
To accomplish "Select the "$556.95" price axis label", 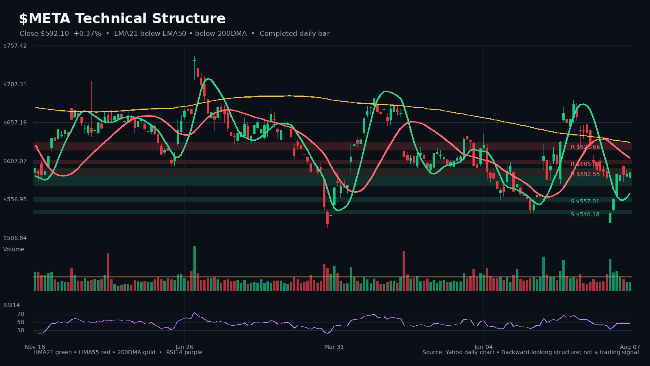I will coord(15,199).
